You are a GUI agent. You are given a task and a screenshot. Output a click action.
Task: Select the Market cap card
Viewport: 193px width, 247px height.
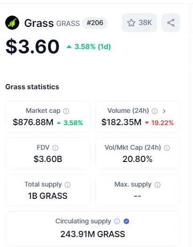pos(48,117)
